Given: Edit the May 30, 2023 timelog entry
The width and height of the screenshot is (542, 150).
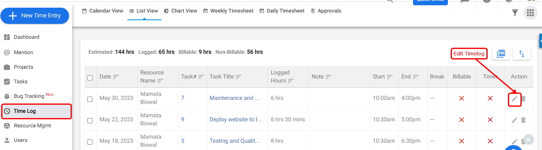Looking at the screenshot, I should [x=514, y=98].
